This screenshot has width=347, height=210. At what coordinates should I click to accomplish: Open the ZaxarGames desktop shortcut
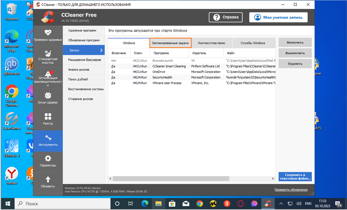coord(12,121)
